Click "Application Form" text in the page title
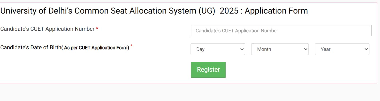This screenshot has height=101, width=380. pos(276,11)
